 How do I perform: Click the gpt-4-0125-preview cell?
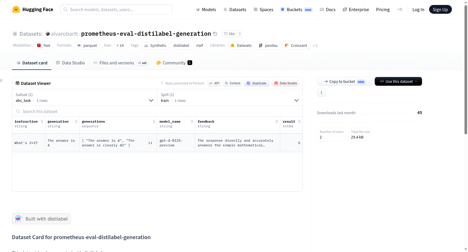pyautogui.click(x=176, y=143)
